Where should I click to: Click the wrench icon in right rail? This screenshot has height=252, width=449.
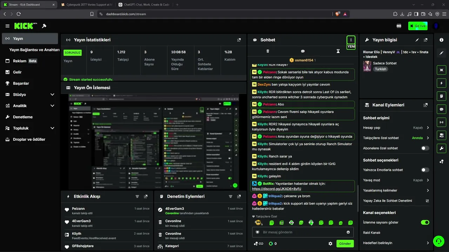click(441, 148)
